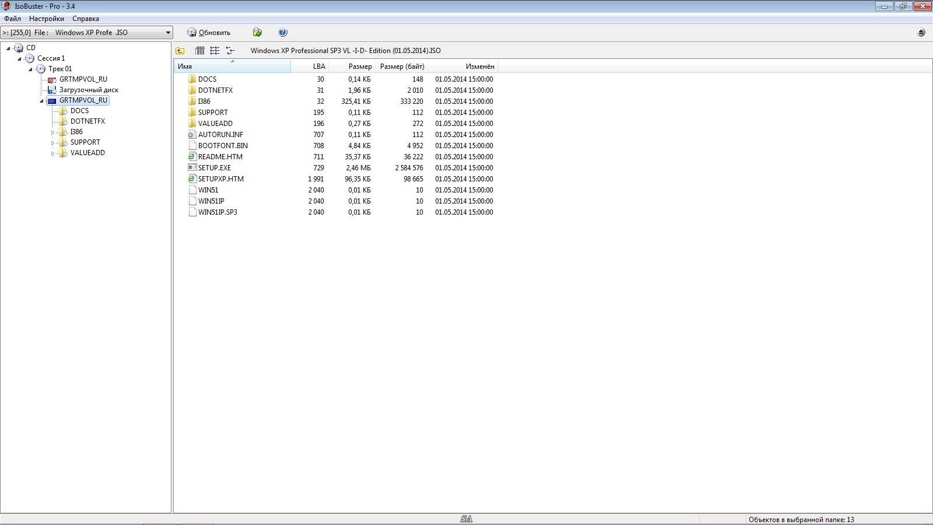Select BOOTFONT.BIN file icon
The height and width of the screenshot is (525, 933).
[192, 146]
